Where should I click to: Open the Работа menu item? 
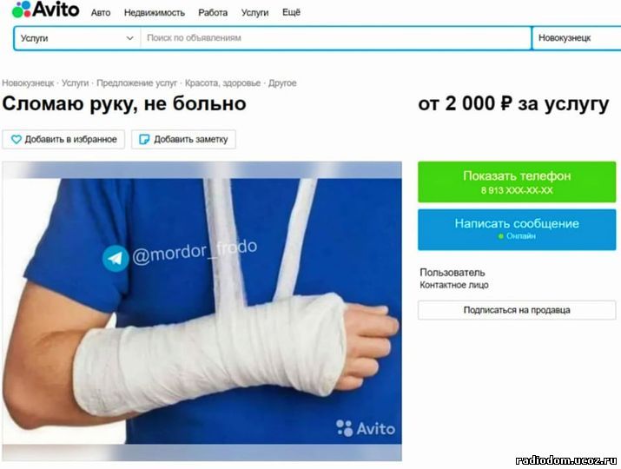[x=213, y=13]
